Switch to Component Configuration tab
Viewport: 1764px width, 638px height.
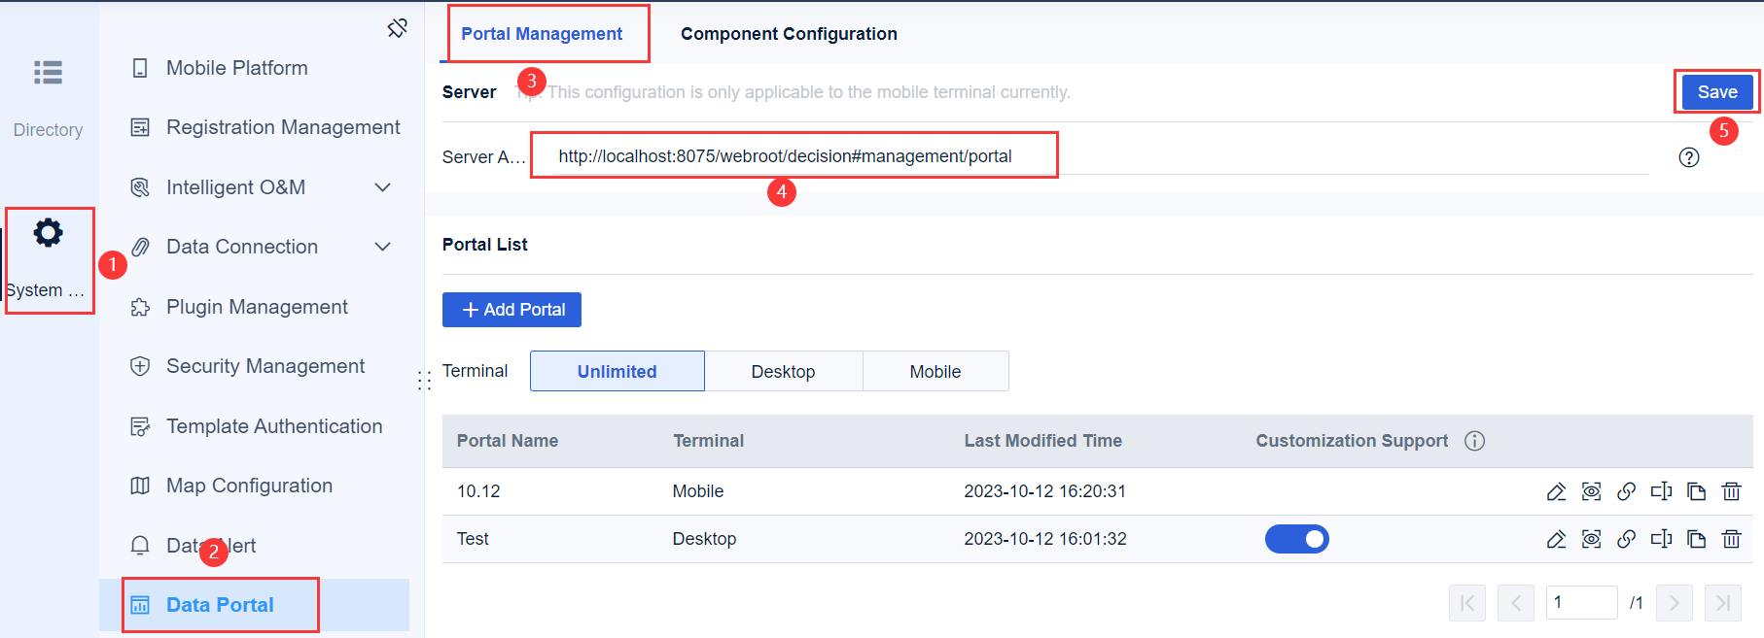click(789, 34)
